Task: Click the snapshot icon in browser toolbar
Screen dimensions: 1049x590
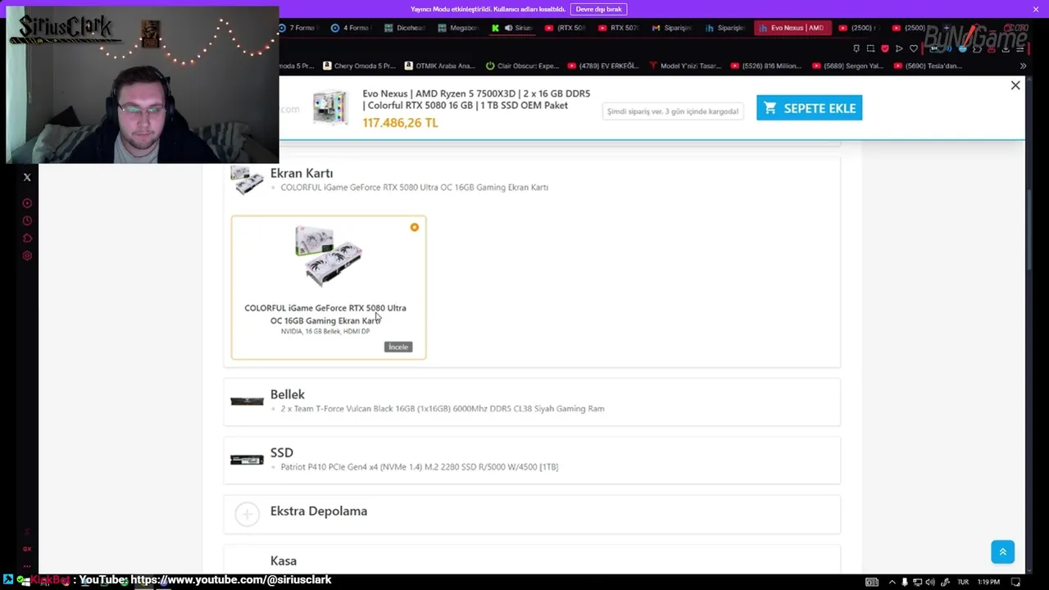Action: pos(870,48)
